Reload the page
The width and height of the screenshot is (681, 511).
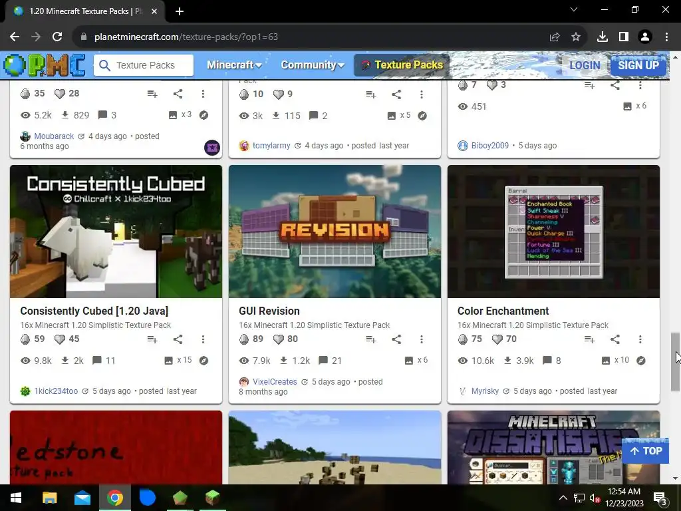57,37
